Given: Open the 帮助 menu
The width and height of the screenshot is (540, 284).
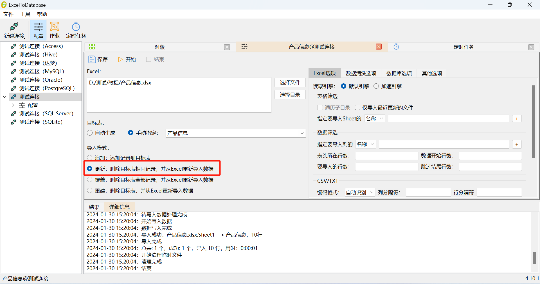Looking at the screenshot, I should click(42, 14).
